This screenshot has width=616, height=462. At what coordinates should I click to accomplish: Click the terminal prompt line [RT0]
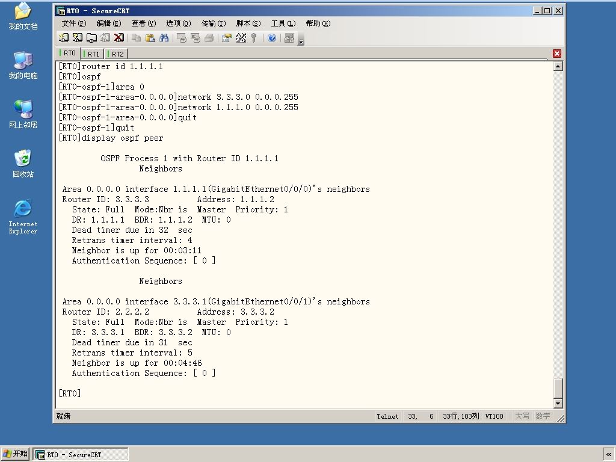70,393
